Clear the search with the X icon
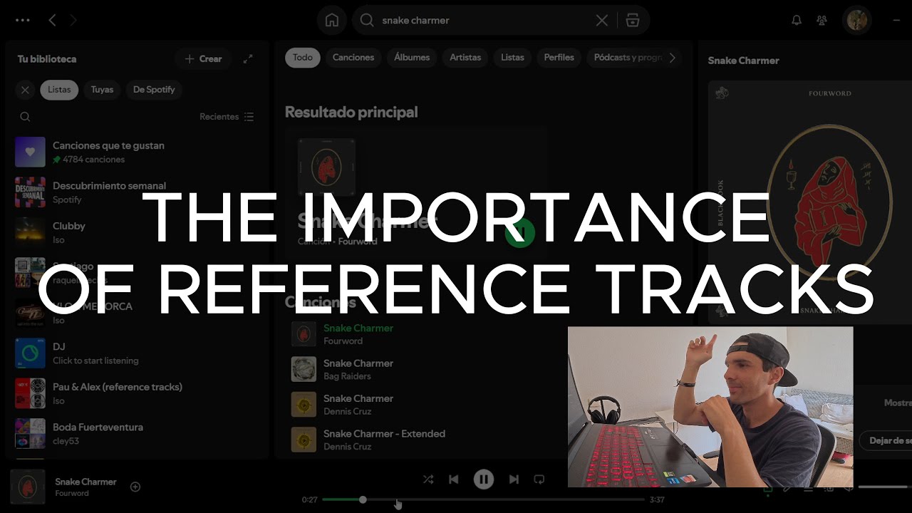 pos(602,21)
